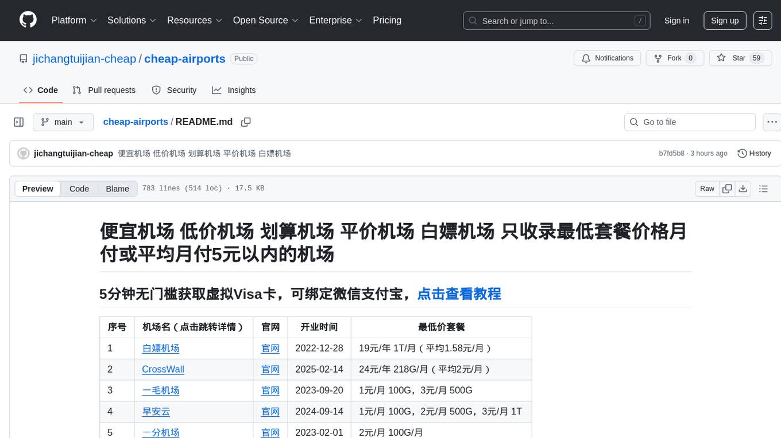Open 官网 link for 早安云 row
This screenshot has height=438, width=781.
point(270,412)
